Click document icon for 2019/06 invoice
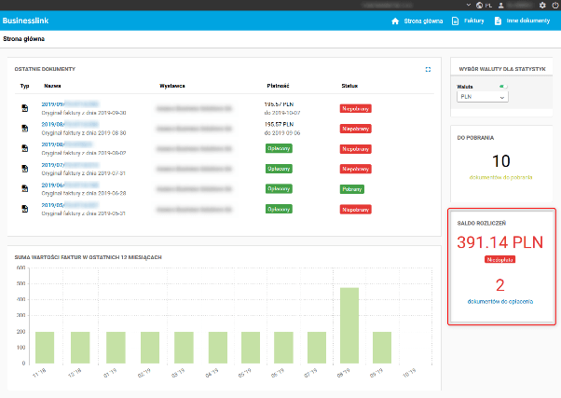The height and width of the screenshot is (398, 561). click(x=24, y=188)
